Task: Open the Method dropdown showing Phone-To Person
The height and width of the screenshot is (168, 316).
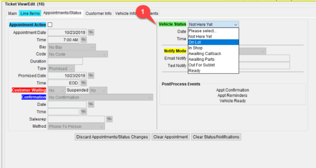Action: (76, 126)
